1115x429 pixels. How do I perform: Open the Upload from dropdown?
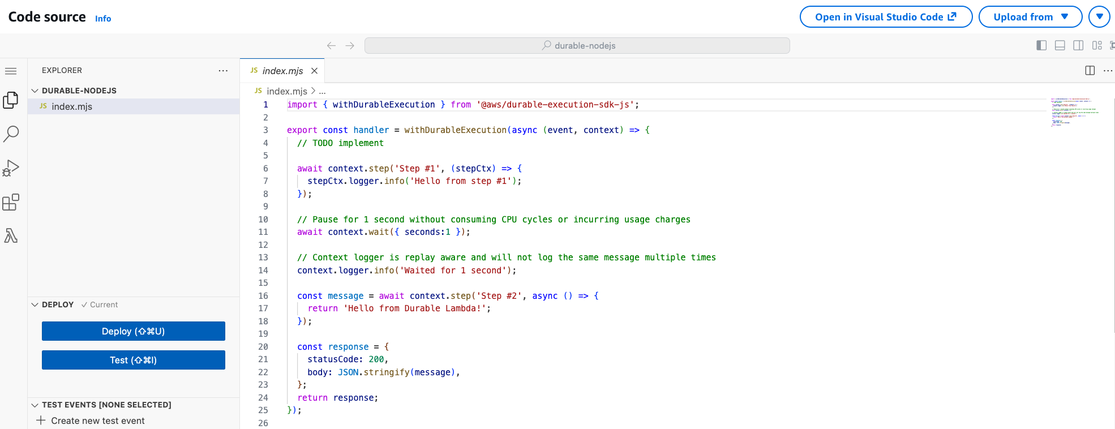[1030, 17]
